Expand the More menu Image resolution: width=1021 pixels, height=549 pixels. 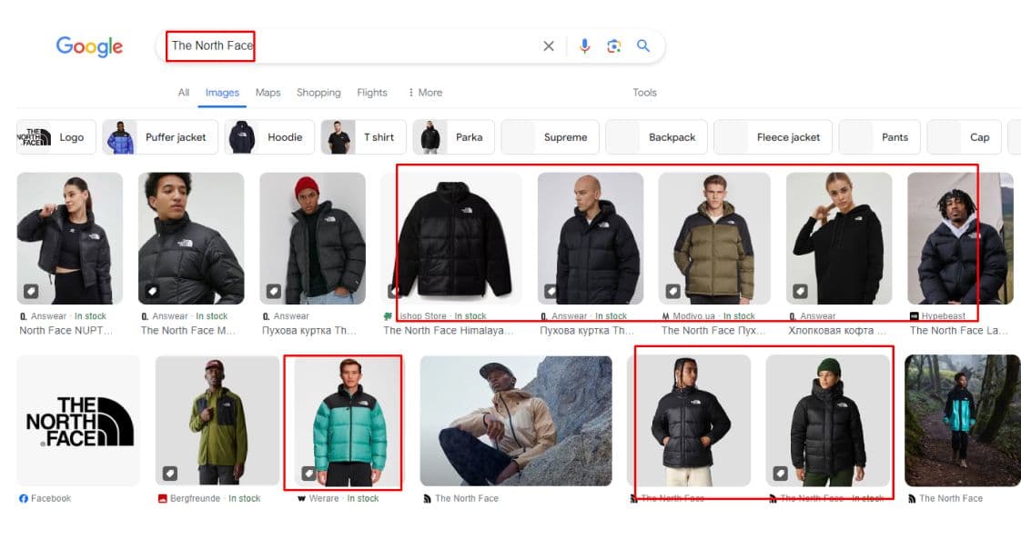pyautogui.click(x=425, y=93)
